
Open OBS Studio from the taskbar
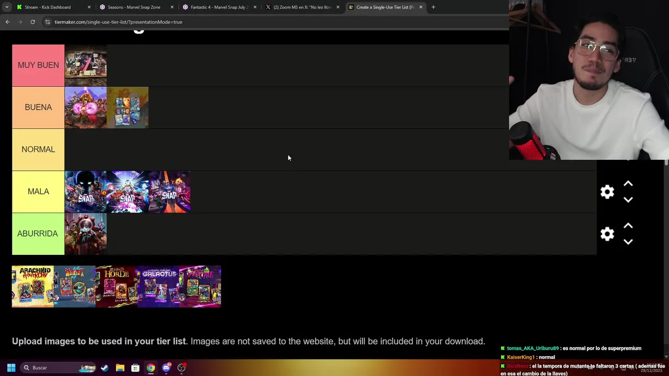181,368
